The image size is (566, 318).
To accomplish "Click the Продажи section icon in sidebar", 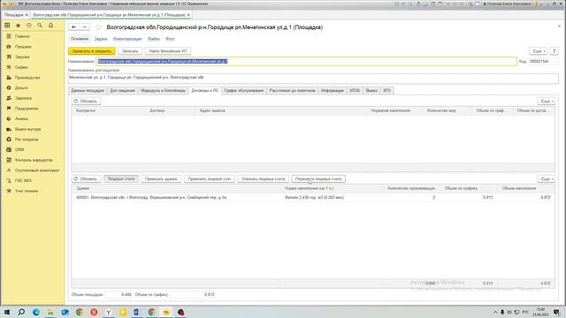I will coord(9,47).
